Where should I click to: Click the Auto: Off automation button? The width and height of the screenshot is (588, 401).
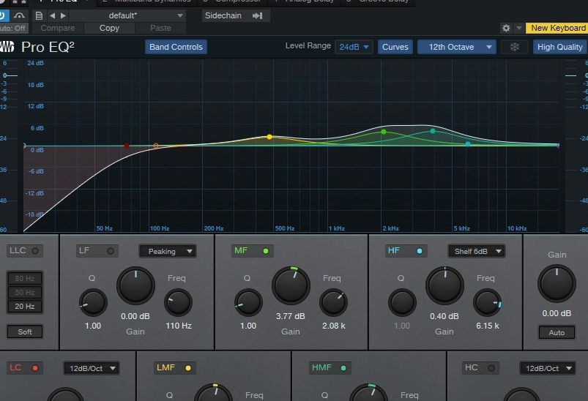pos(13,28)
